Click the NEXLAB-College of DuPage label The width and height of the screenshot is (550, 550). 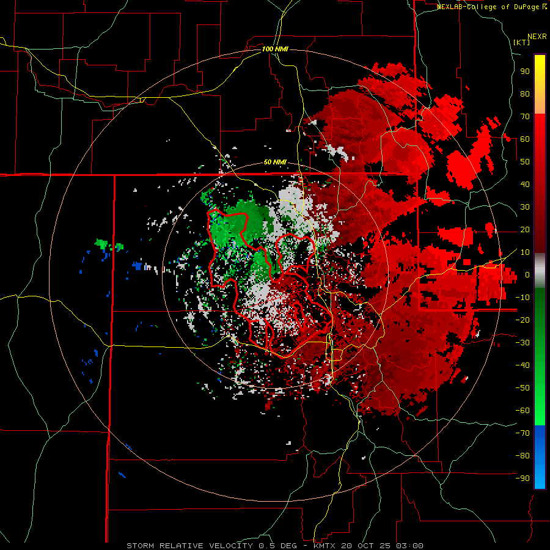[x=491, y=7]
